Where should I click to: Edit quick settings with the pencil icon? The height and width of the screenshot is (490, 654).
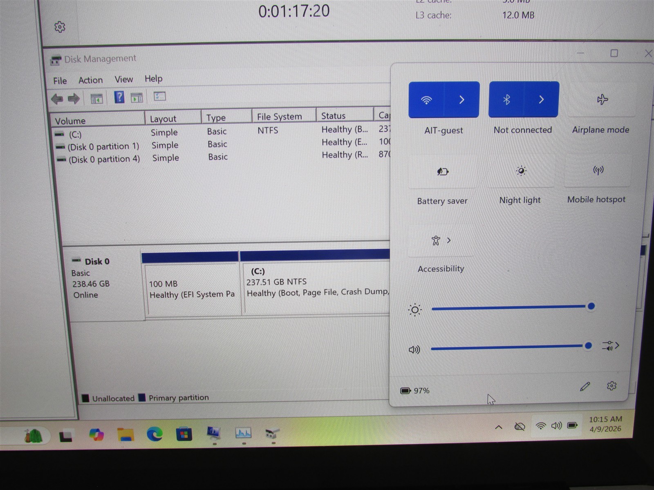click(585, 386)
